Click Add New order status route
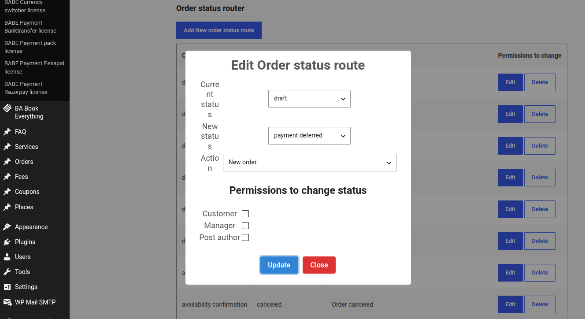This screenshot has height=319, width=585. pyautogui.click(x=219, y=30)
